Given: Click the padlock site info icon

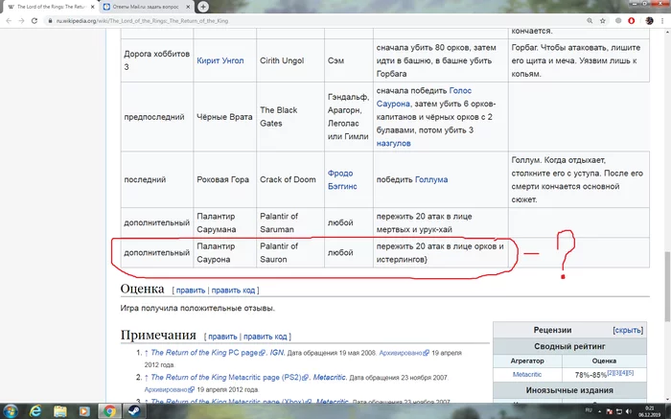Looking at the screenshot, I should [x=50, y=20].
